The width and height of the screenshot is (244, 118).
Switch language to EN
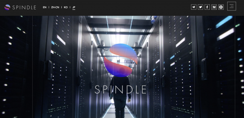click(x=45, y=7)
